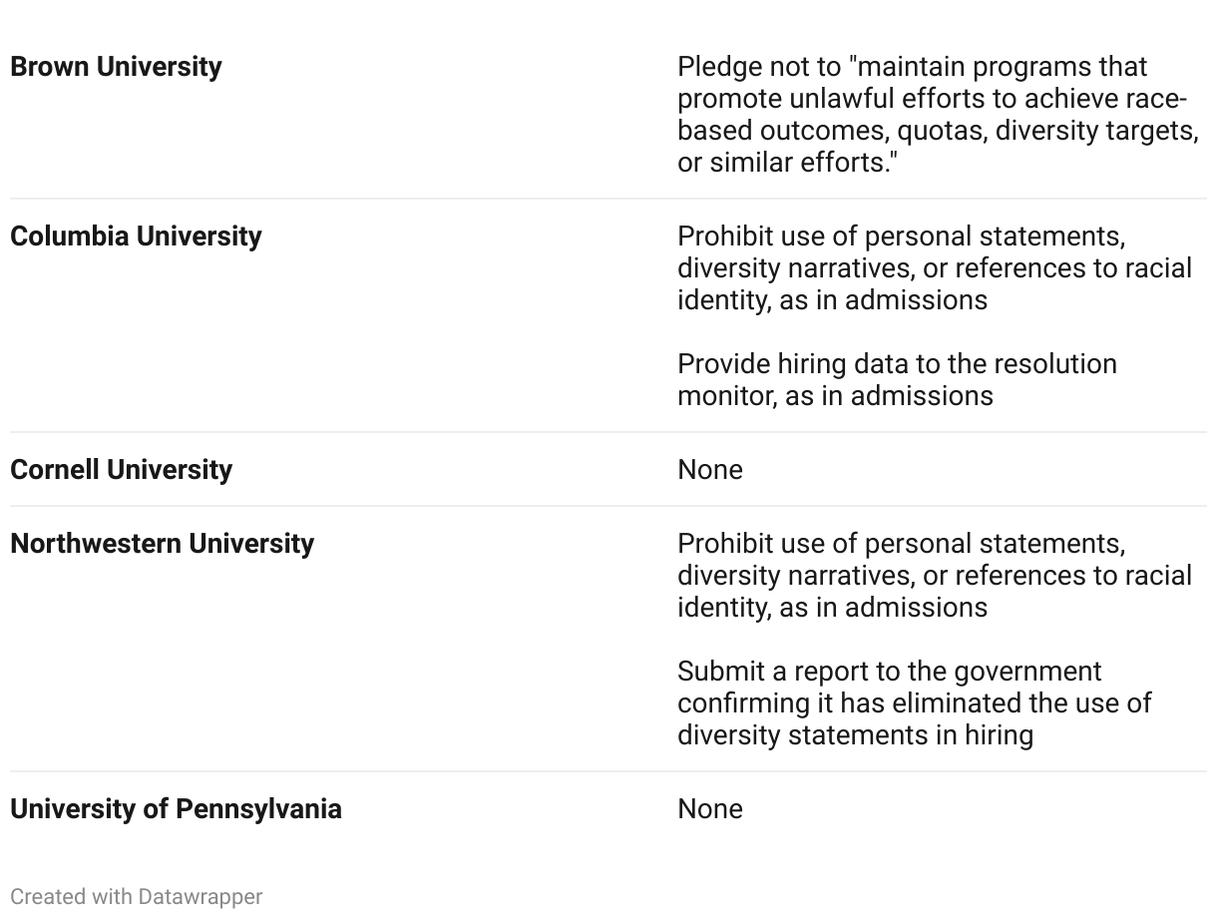Click Northwestern's paragraph about submitting a government report
Viewport: 1217px width, 920px height.
(914, 703)
